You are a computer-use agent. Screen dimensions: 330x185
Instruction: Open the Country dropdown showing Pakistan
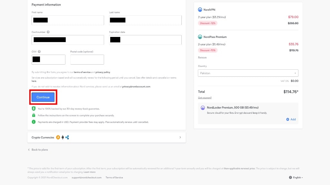click(248, 73)
